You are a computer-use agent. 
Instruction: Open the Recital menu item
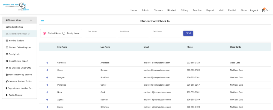click(232, 10)
